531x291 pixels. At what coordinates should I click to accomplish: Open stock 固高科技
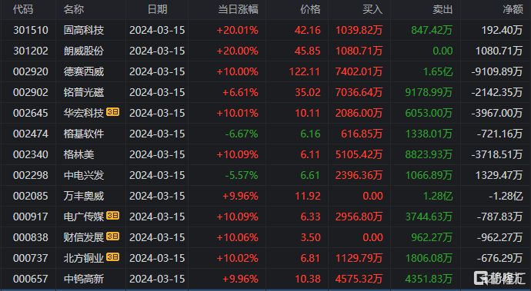tap(84, 31)
